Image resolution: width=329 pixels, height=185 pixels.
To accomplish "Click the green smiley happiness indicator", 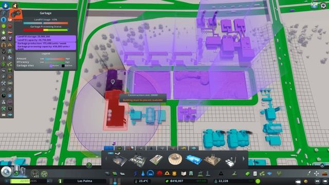I will click(258, 181).
